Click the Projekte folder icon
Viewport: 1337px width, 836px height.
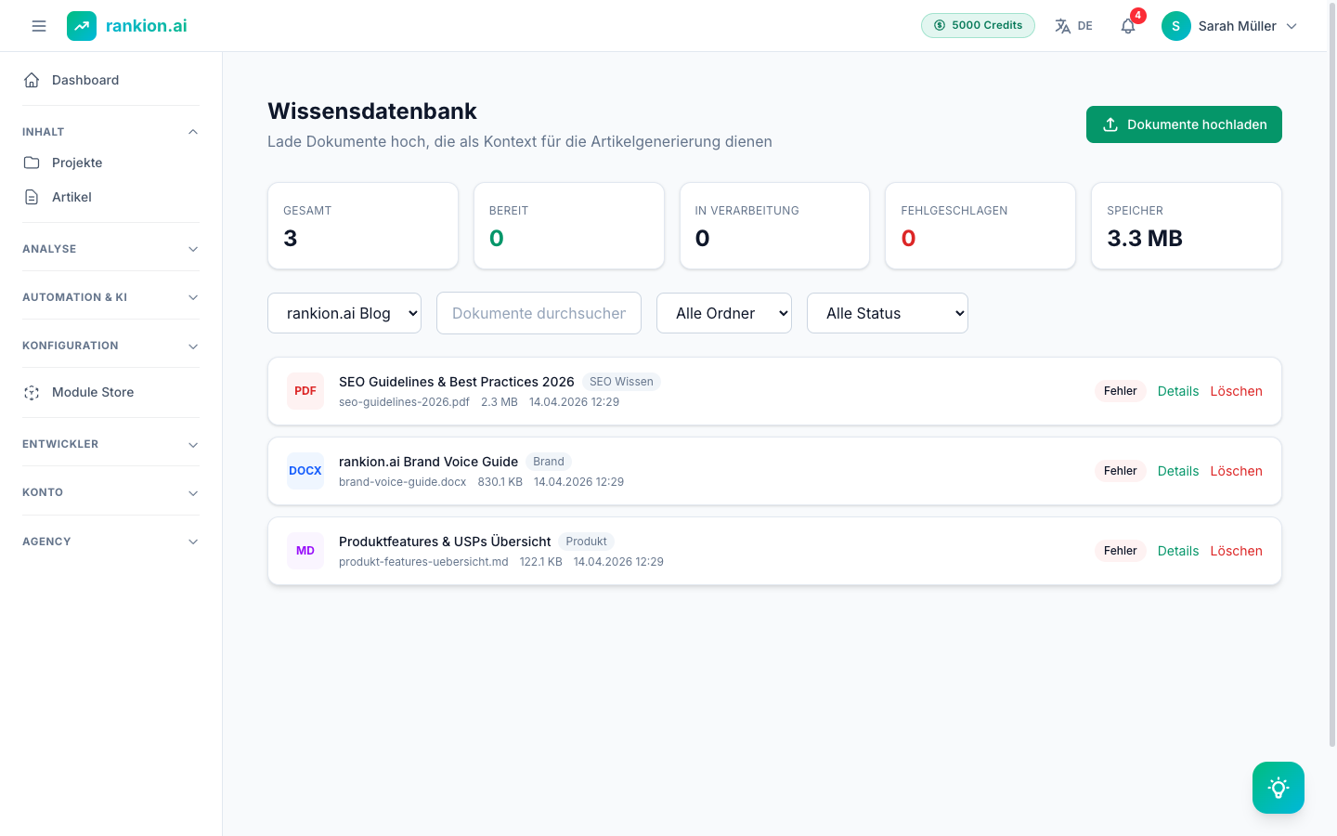[32, 163]
